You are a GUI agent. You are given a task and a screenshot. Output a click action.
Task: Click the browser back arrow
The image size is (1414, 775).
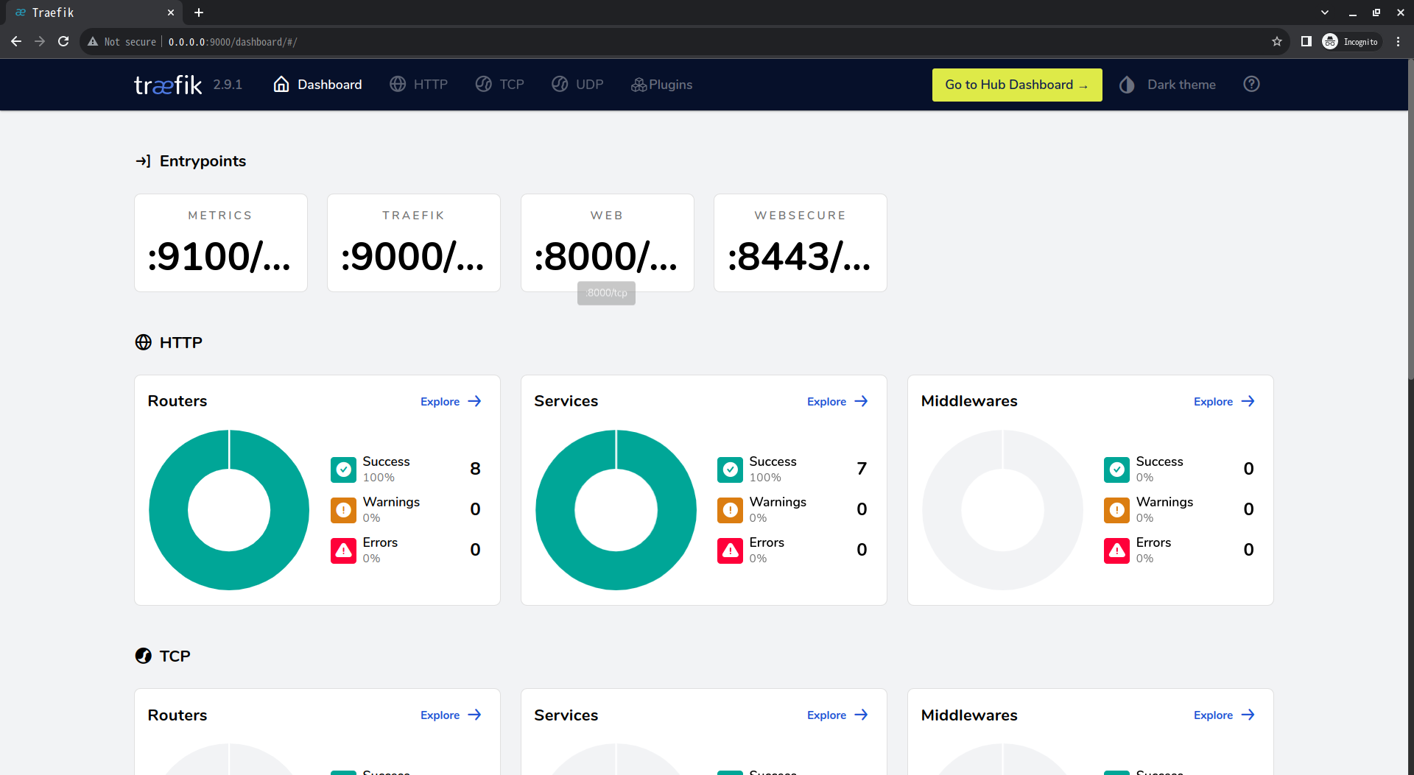click(16, 41)
